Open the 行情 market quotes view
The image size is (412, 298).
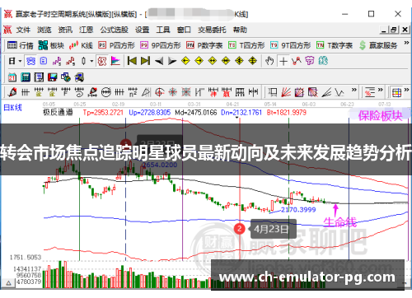(20, 45)
